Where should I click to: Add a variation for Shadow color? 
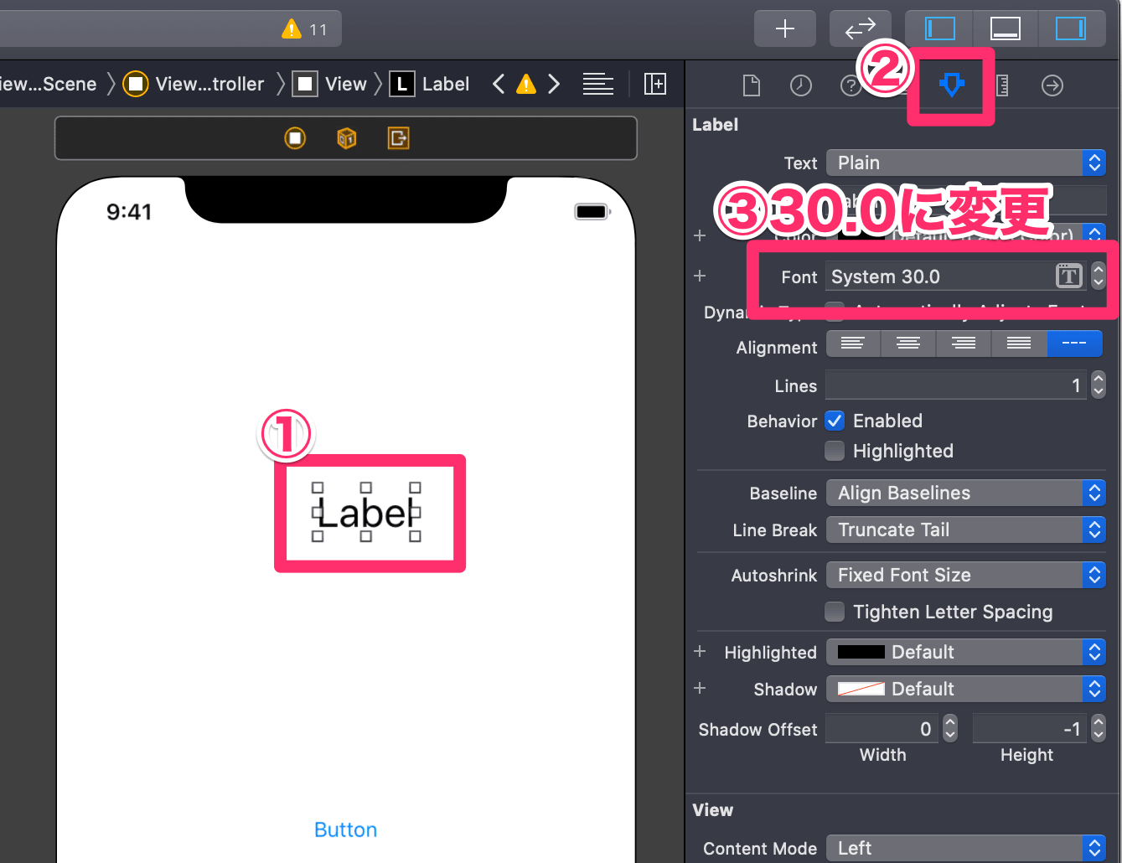click(x=700, y=688)
